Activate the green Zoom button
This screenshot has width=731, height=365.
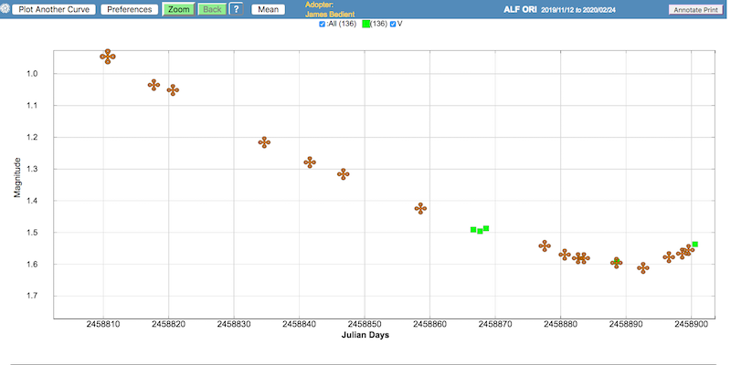177,9
